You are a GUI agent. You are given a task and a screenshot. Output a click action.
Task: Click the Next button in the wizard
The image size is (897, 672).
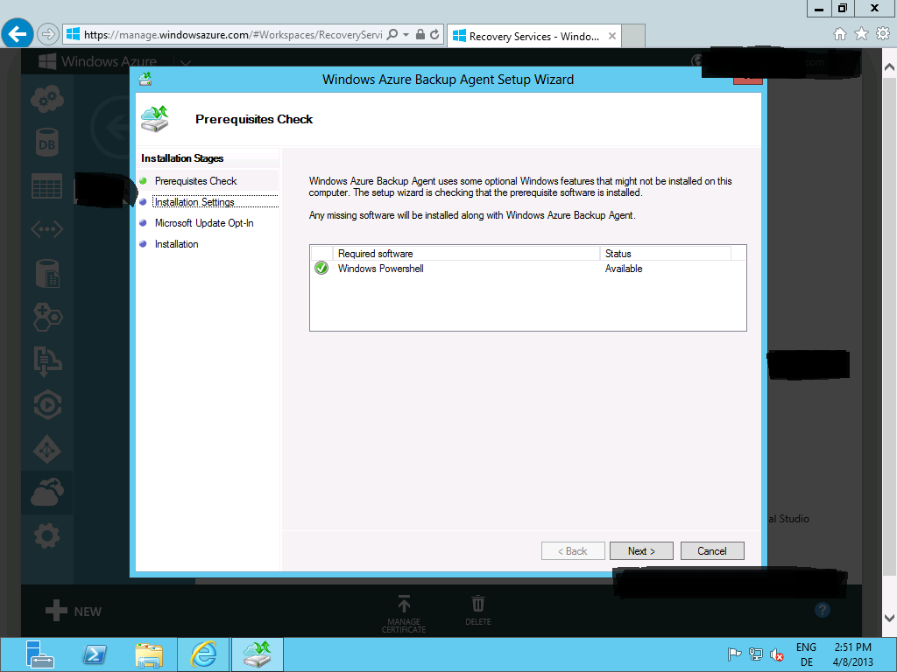pyautogui.click(x=641, y=550)
